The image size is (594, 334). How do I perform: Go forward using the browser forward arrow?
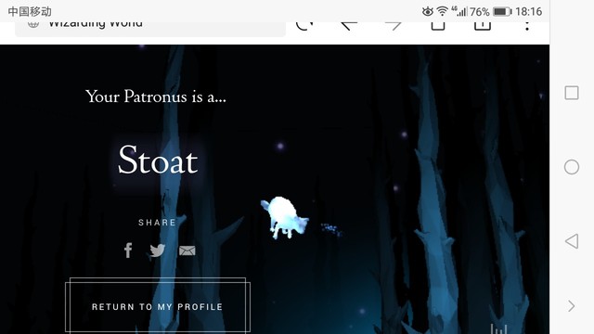click(394, 26)
